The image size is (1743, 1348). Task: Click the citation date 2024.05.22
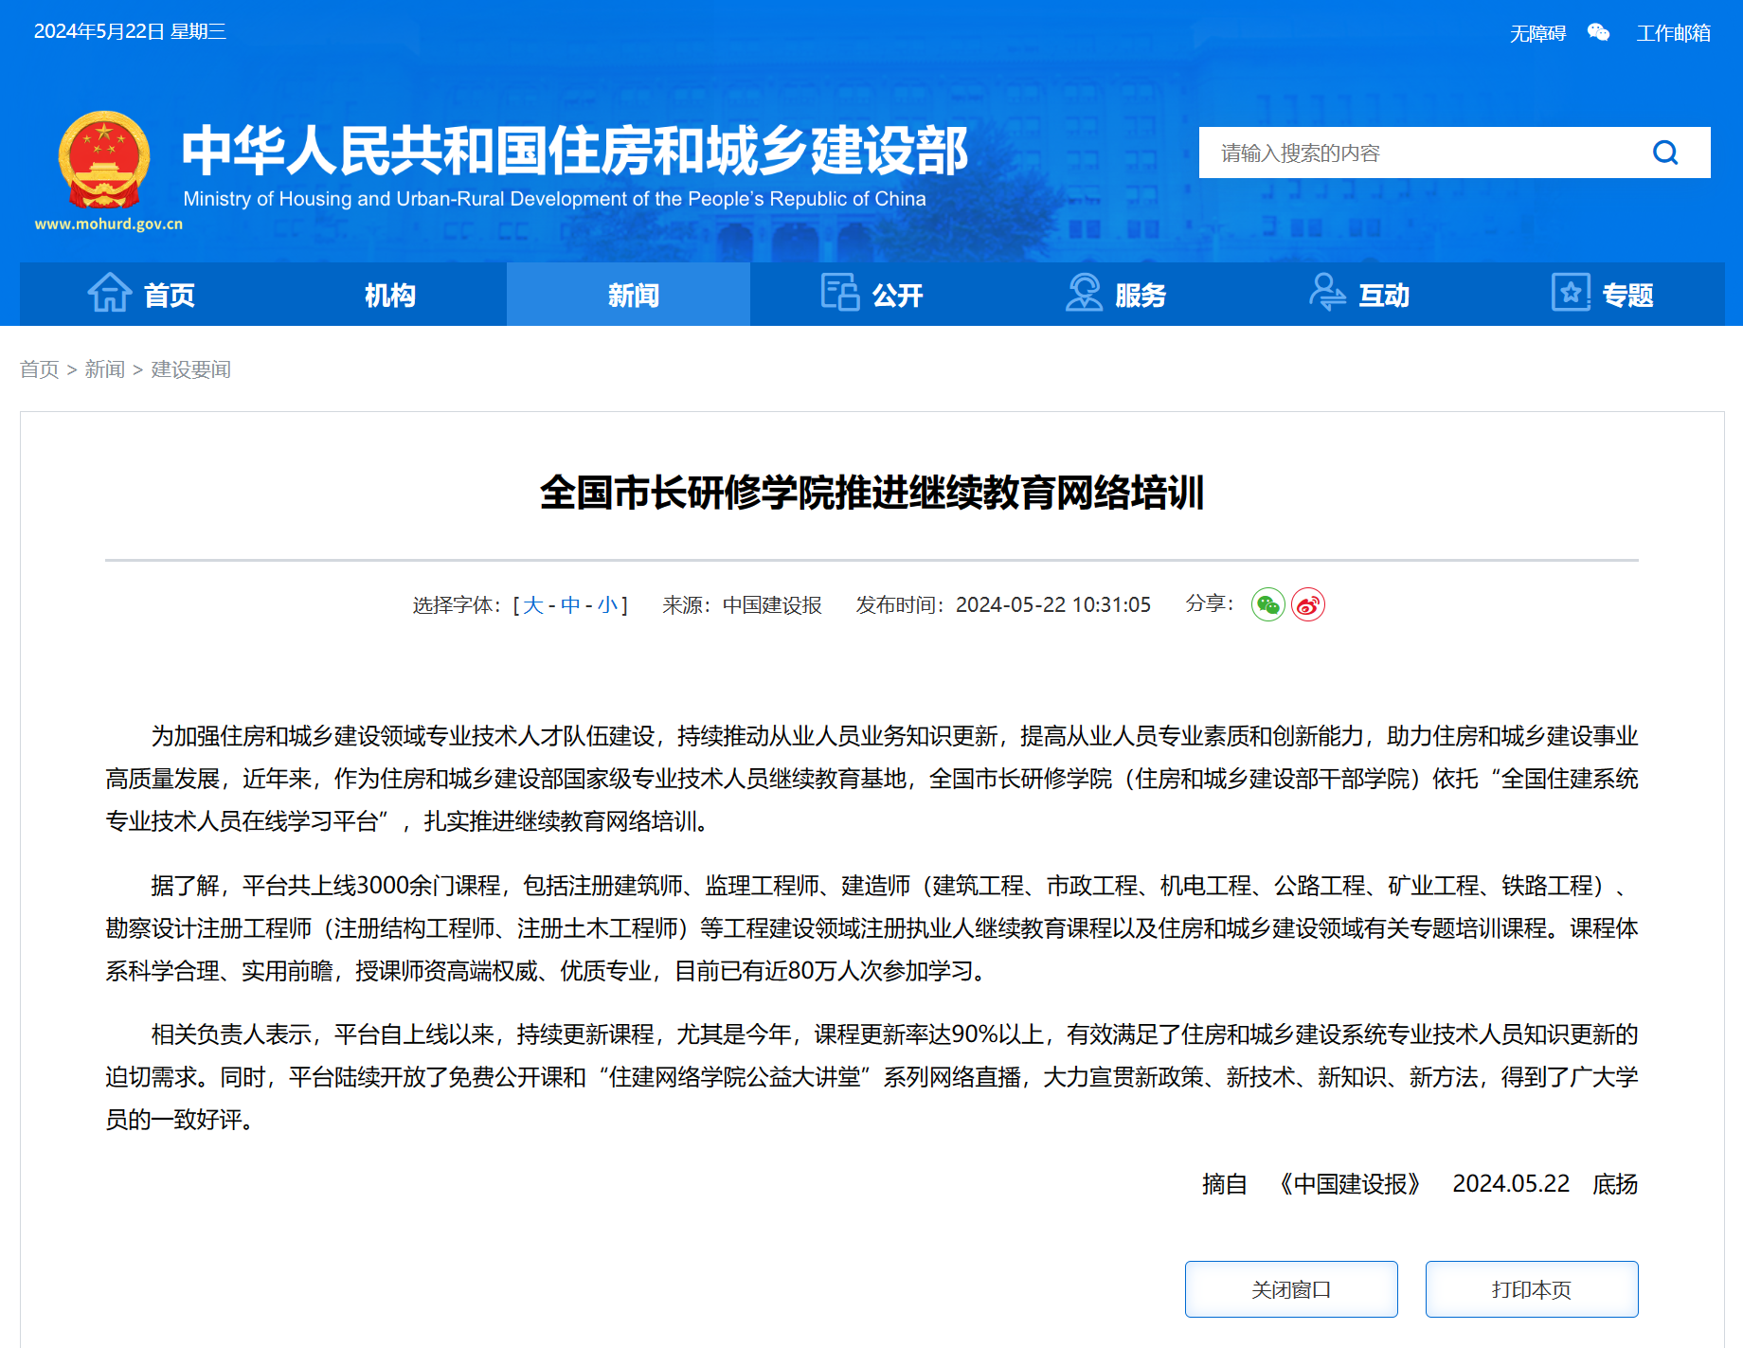tap(1511, 1184)
